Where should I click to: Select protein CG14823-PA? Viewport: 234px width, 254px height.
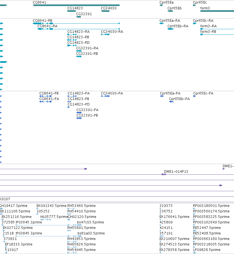coord(72,96)
